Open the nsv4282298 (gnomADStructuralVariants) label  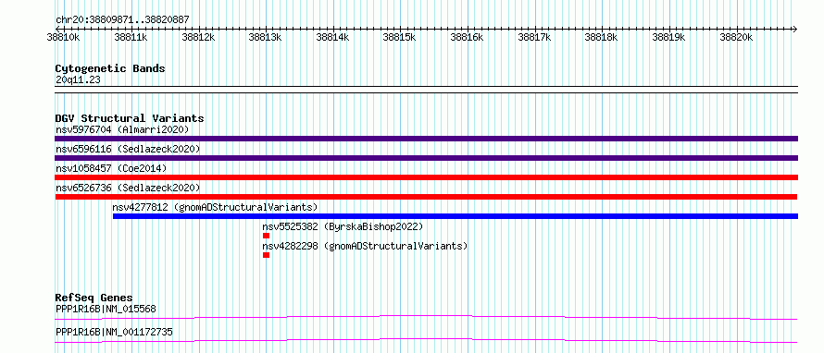point(365,246)
